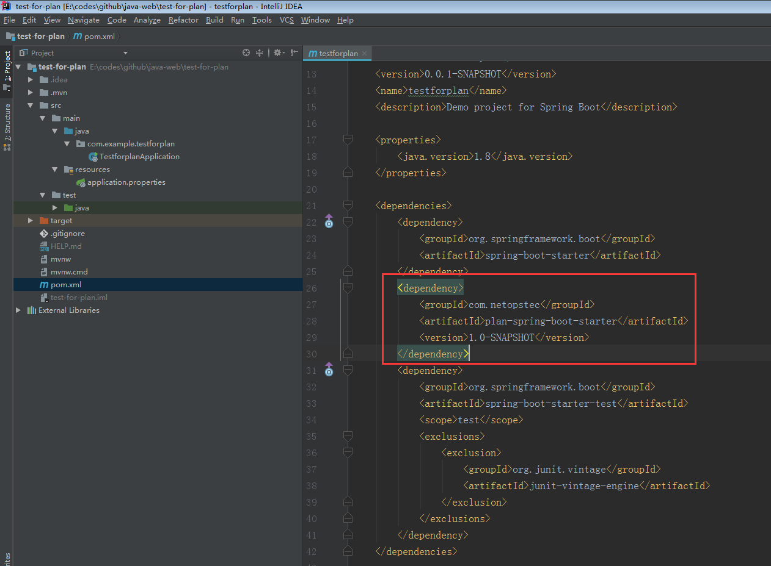This screenshot has width=771, height=566.
Task: Close the testforplan editor tab
Action: 364,54
